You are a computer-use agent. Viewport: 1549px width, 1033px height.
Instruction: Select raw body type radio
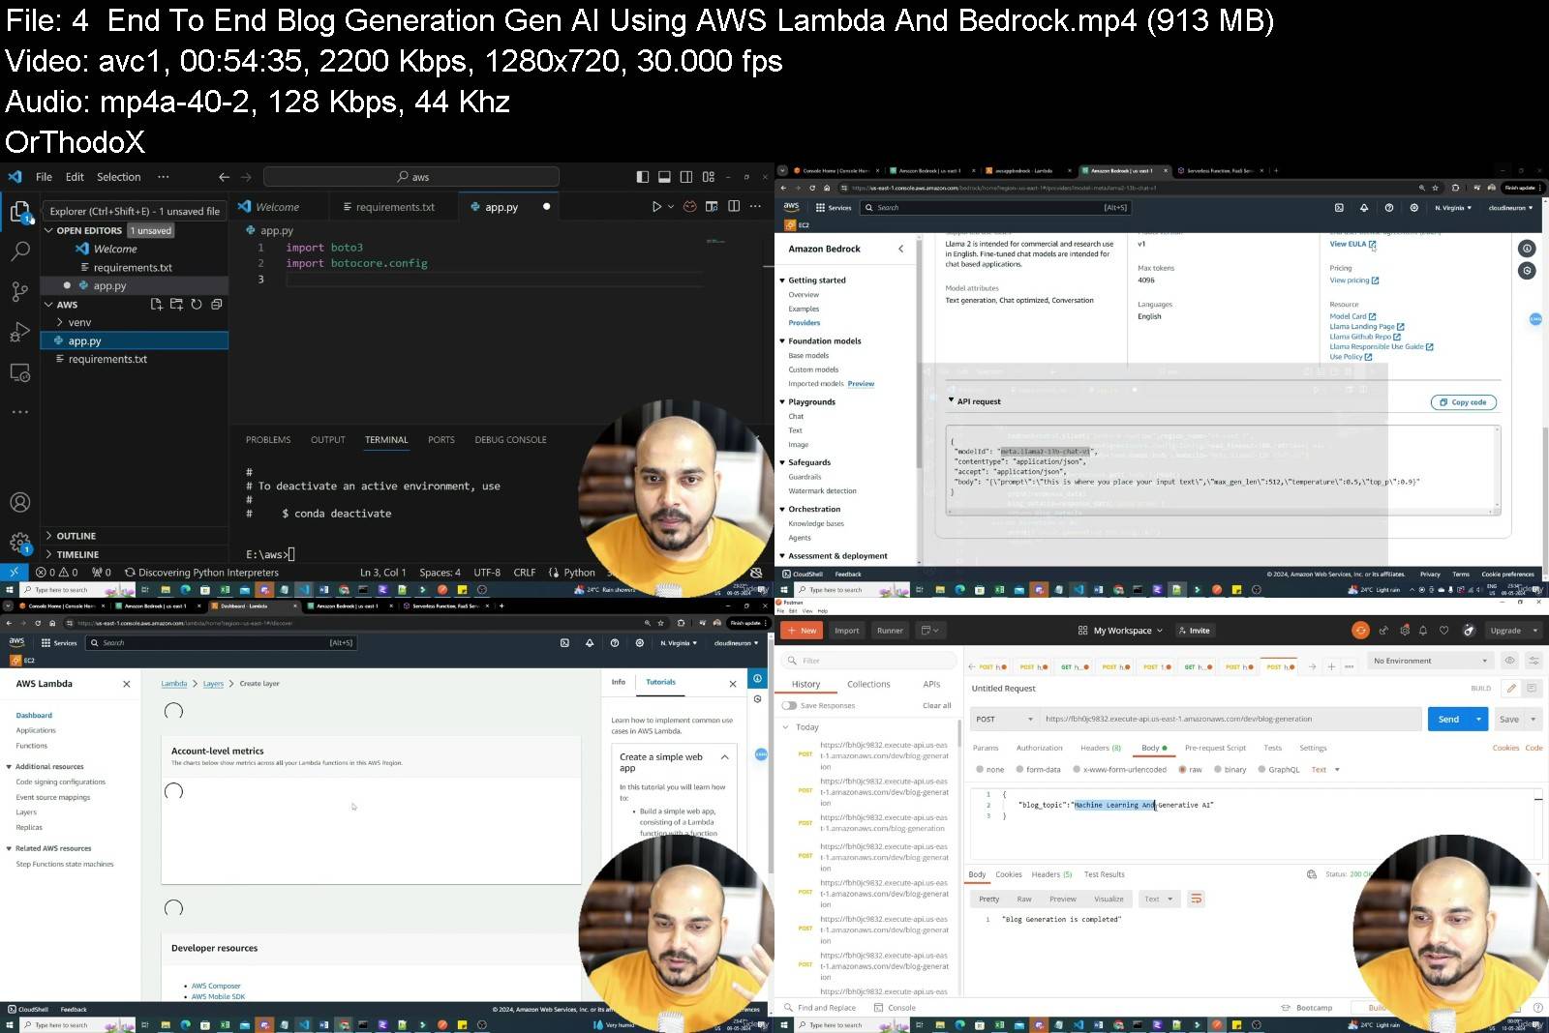tap(1182, 770)
